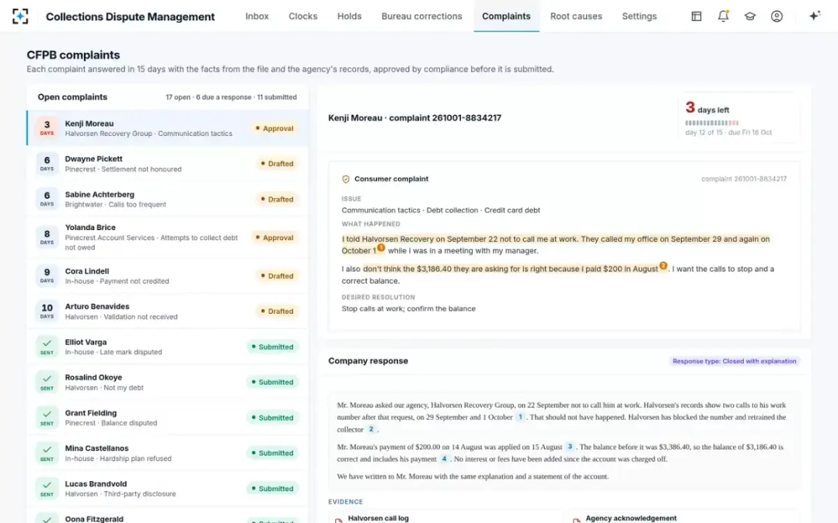The height and width of the screenshot is (523, 838).
Task: Click the file icon for Agency acknowledgement
Action: pyautogui.click(x=576, y=520)
